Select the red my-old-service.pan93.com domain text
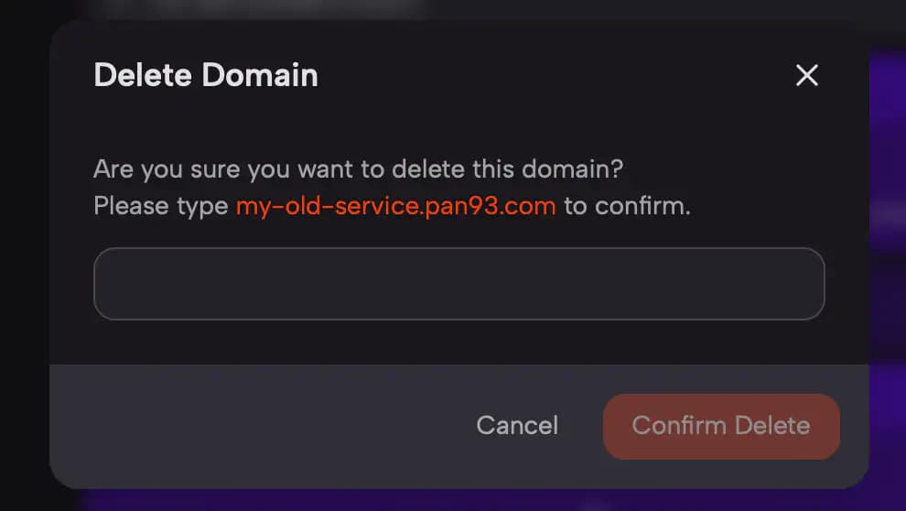The image size is (906, 511). point(395,206)
